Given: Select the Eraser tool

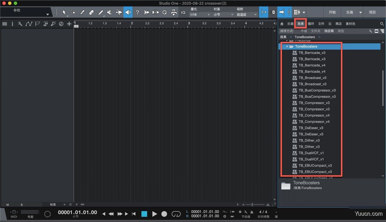Looking at the screenshot, I should 92,12.
